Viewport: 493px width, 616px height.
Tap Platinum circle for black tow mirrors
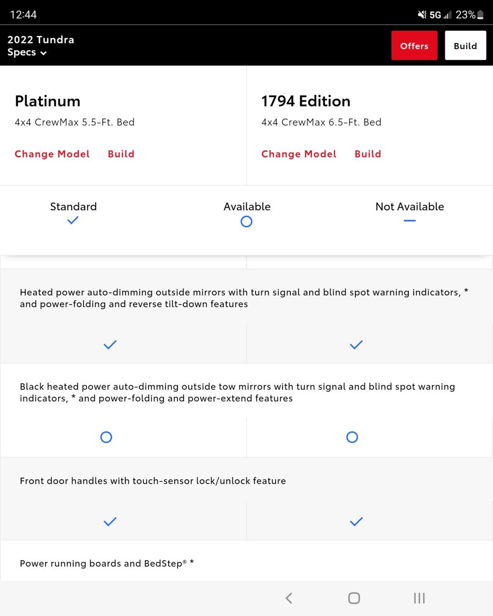click(106, 437)
